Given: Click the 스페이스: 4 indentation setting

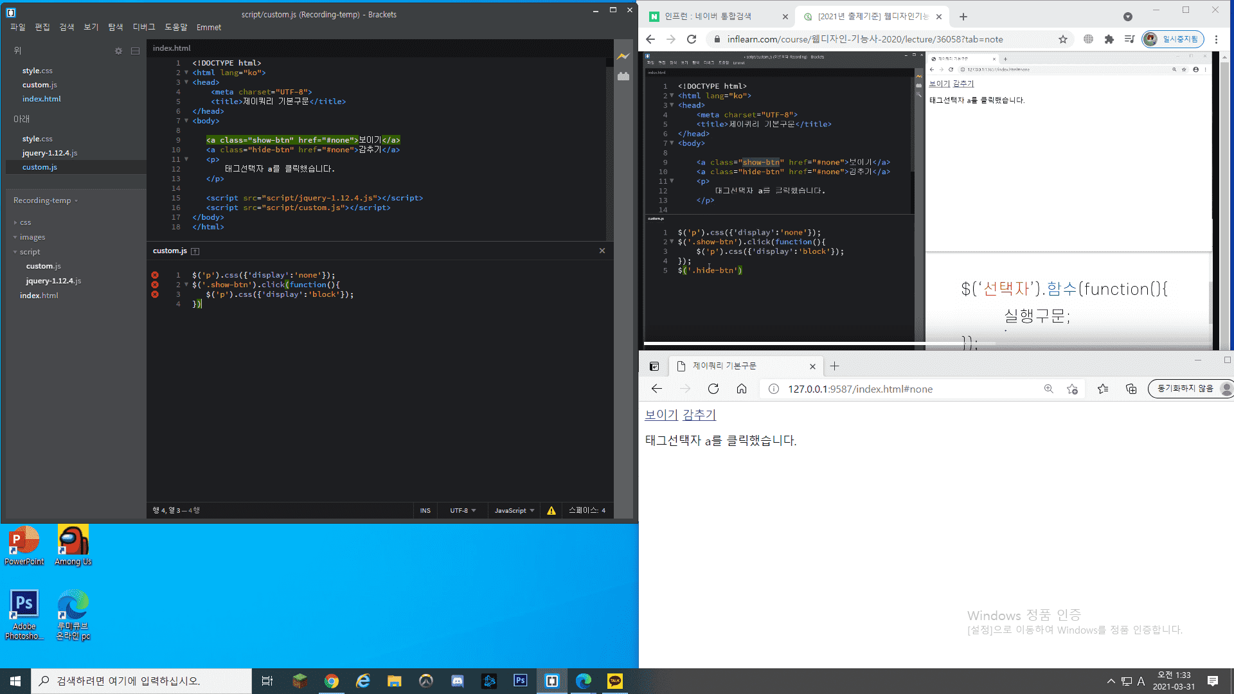Looking at the screenshot, I should pyautogui.click(x=587, y=510).
